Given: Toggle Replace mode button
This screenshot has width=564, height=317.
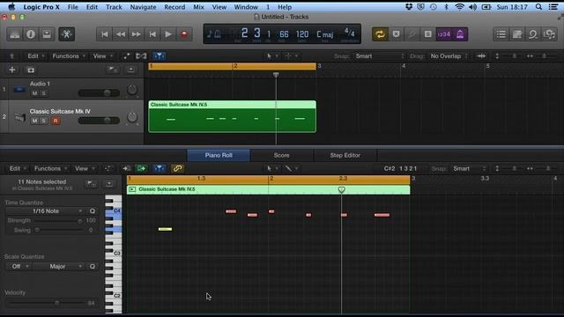Looking at the screenshot, I should coord(396,34).
